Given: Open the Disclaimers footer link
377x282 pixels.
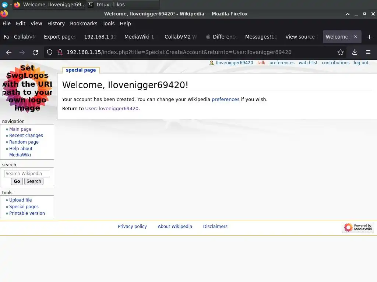Looking at the screenshot, I should pos(215,226).
